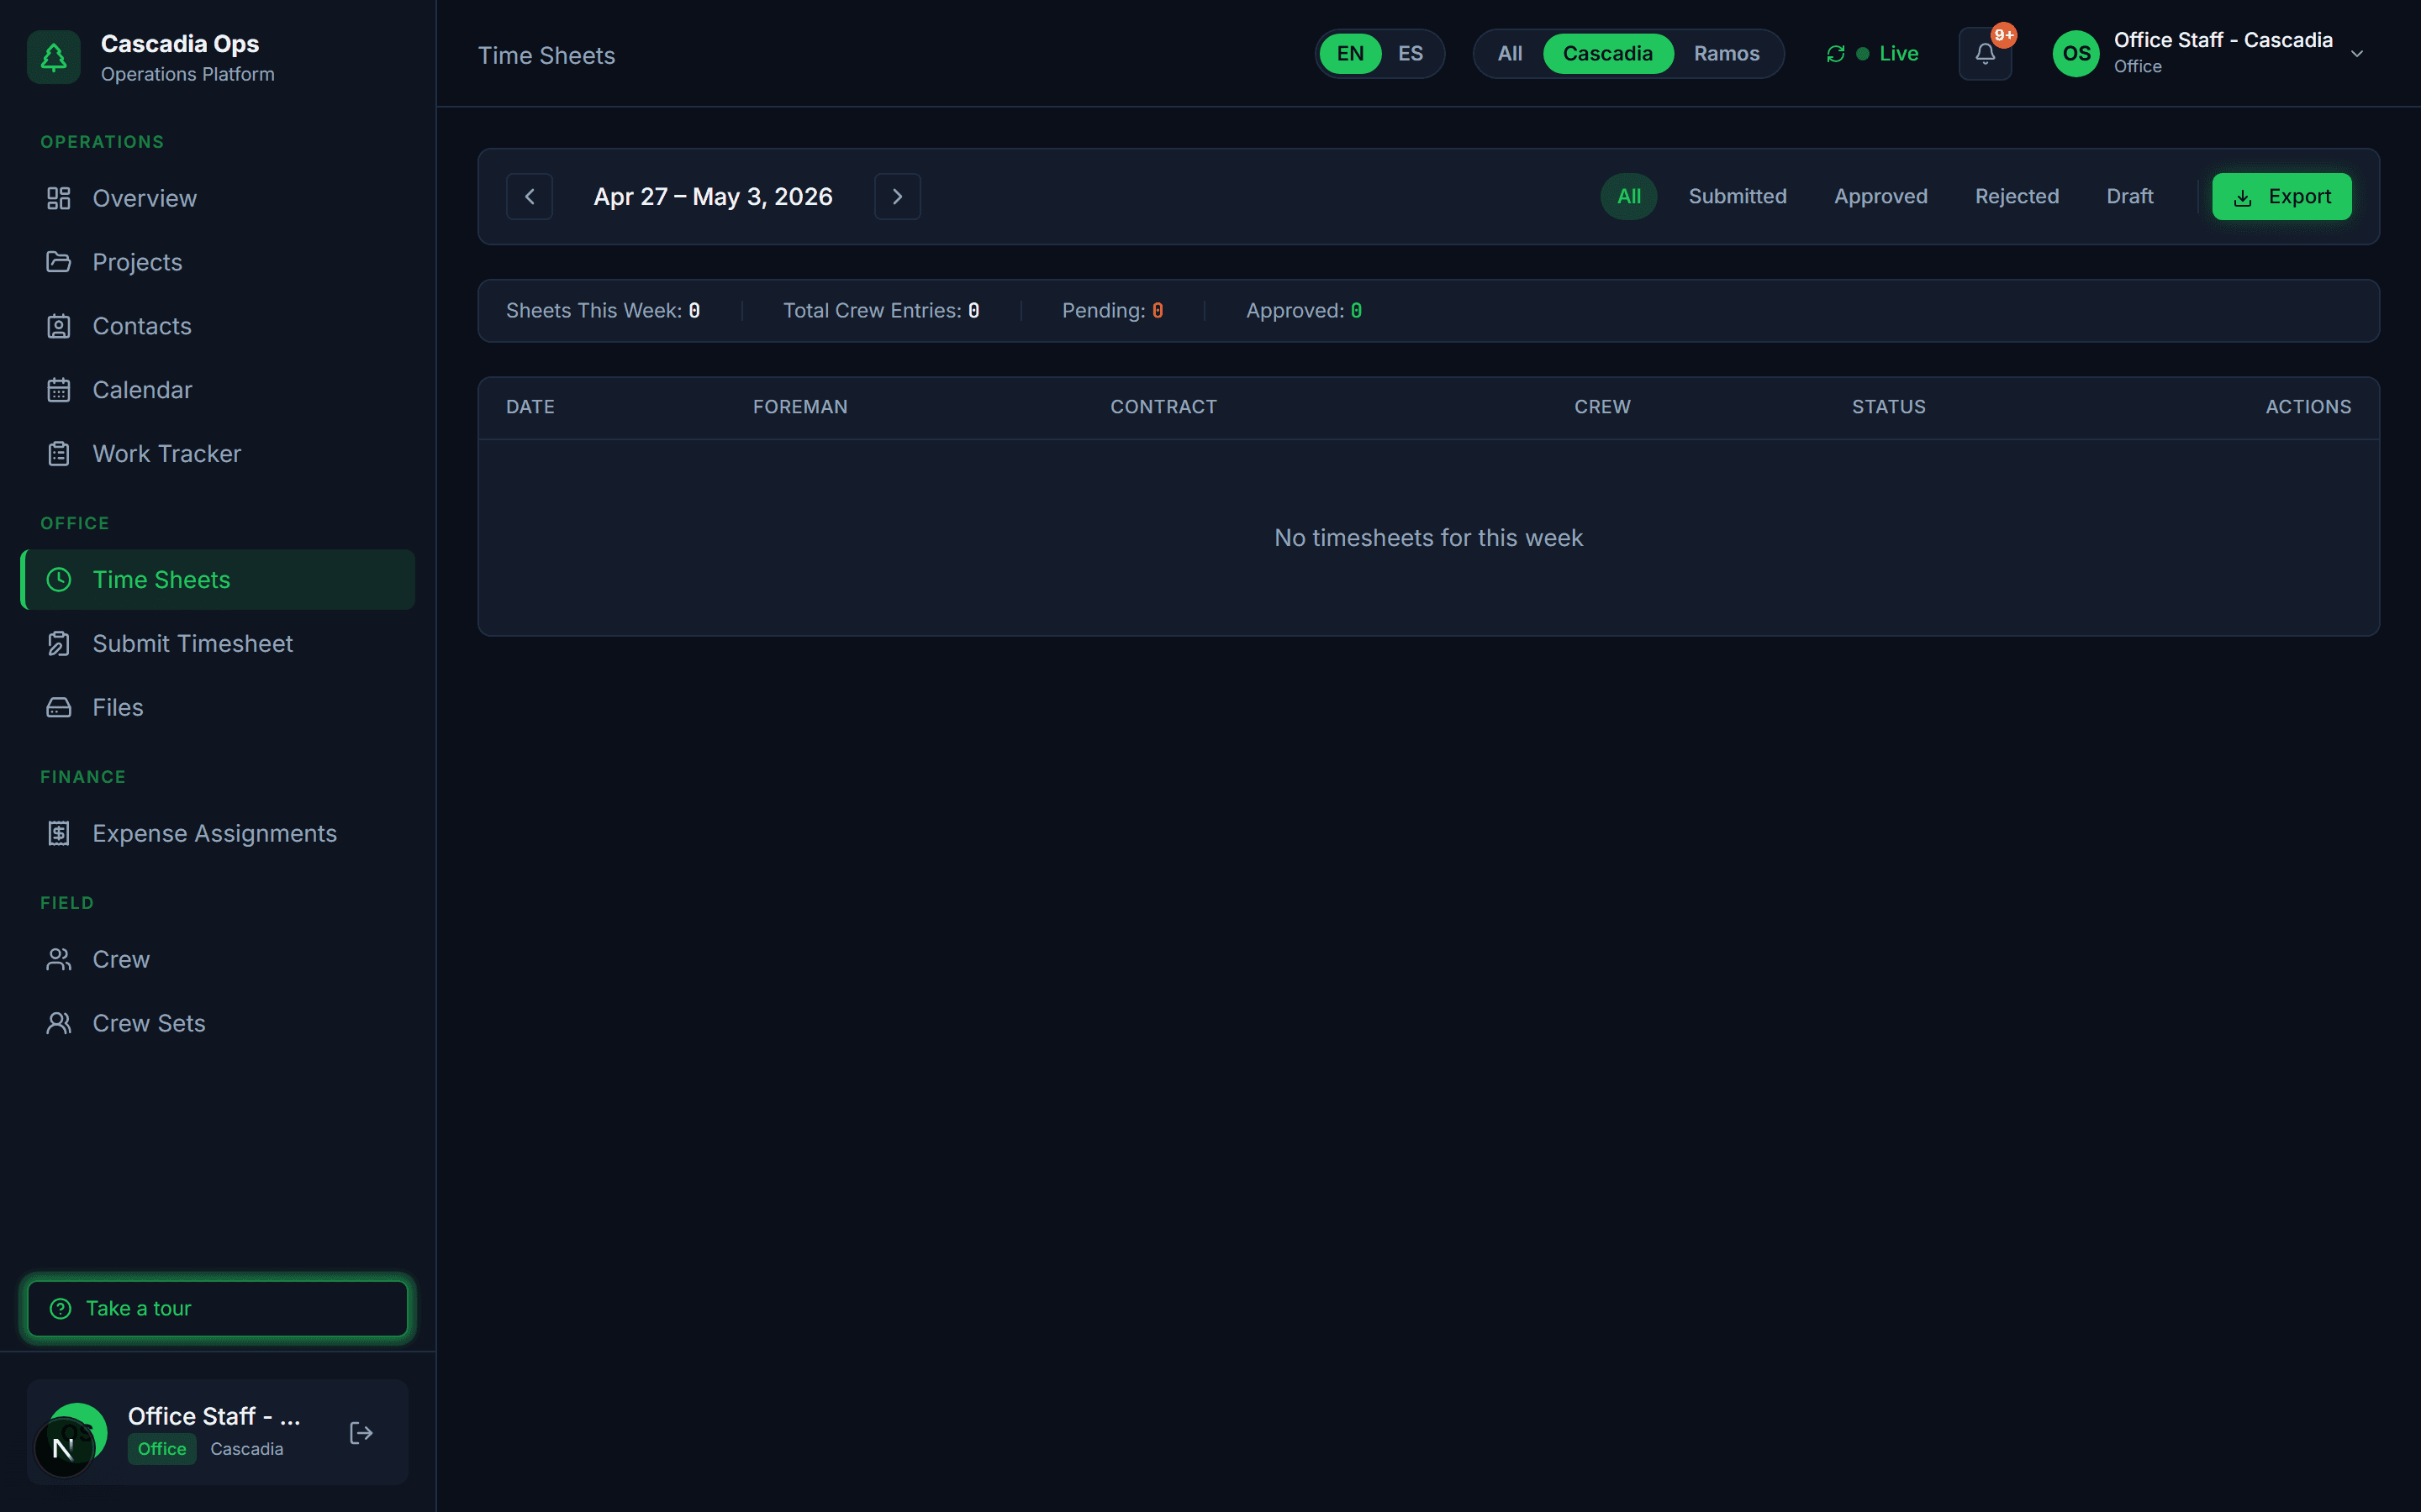Click the No timesheets for this week message
The image size is (2421, 1512).
tap(1428, 538)
